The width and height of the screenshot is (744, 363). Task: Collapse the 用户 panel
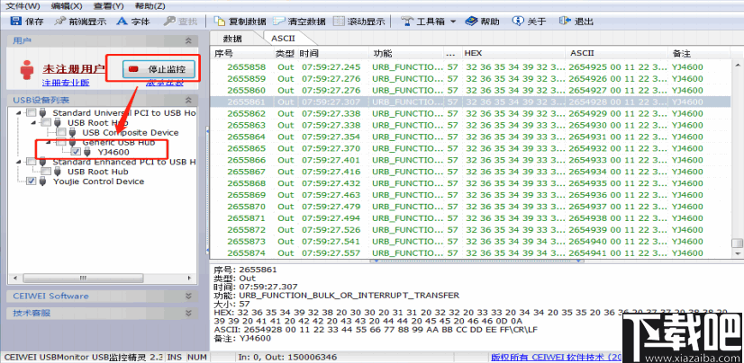(x=188, y=40)
